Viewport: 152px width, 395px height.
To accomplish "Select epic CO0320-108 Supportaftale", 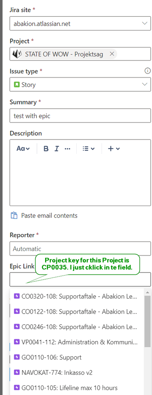I will click(77, 296).
